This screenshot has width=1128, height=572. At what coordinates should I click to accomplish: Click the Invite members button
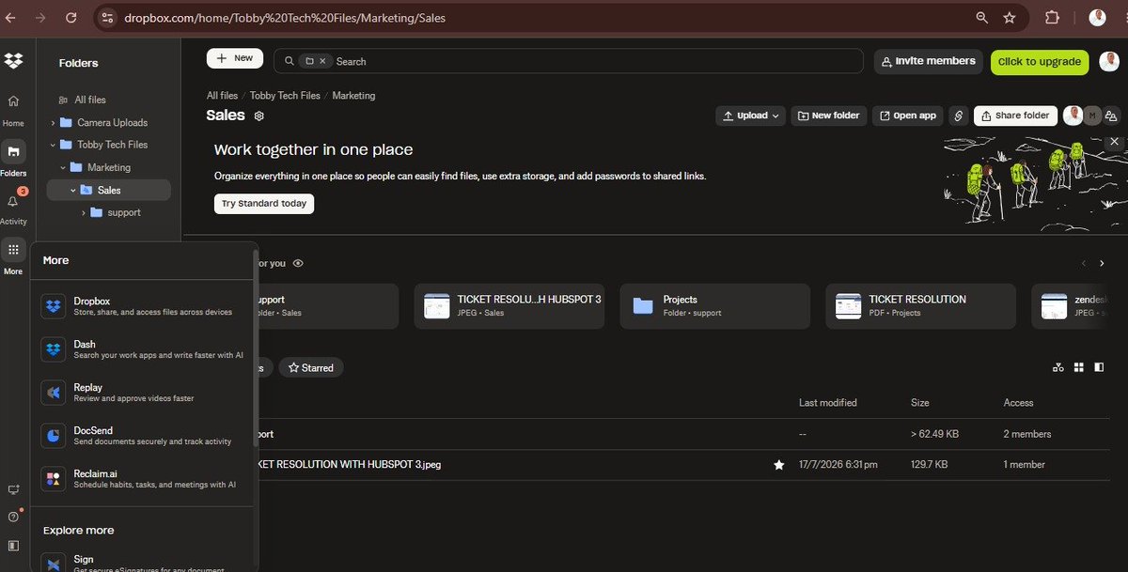click(929, 61)
